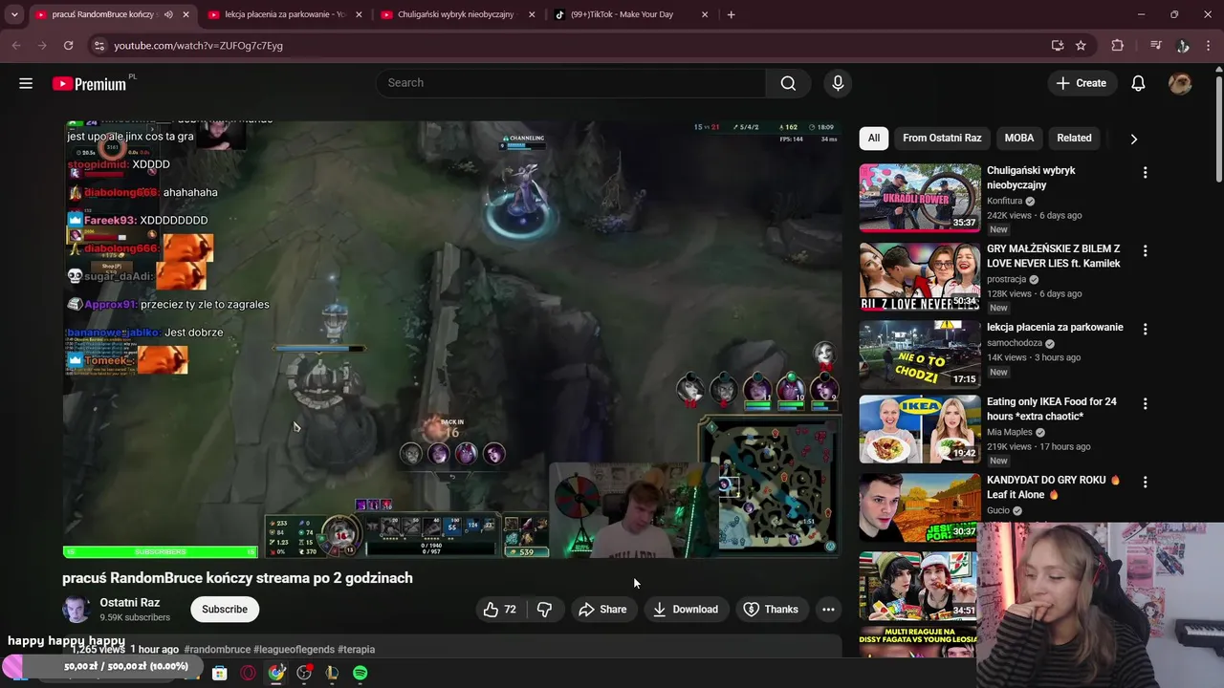This screenshot has width=1224, height=688.
Task: Open Eating only IKEA Food thumbnail
Action: click(x=920, y=429)
